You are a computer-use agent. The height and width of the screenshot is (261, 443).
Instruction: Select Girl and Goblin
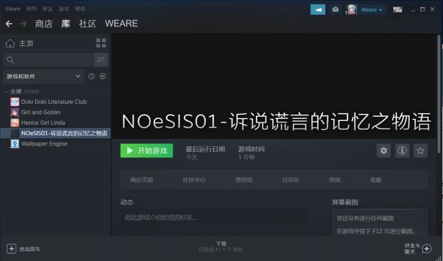(x=41, y=112)
